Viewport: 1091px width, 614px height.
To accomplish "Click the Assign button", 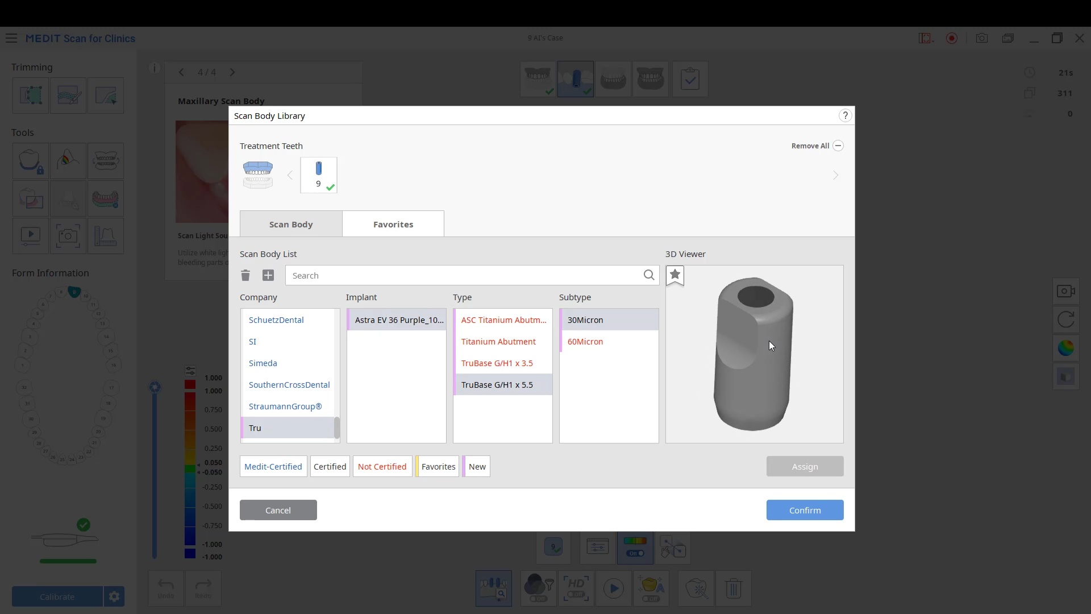I will tap(805, 467).
